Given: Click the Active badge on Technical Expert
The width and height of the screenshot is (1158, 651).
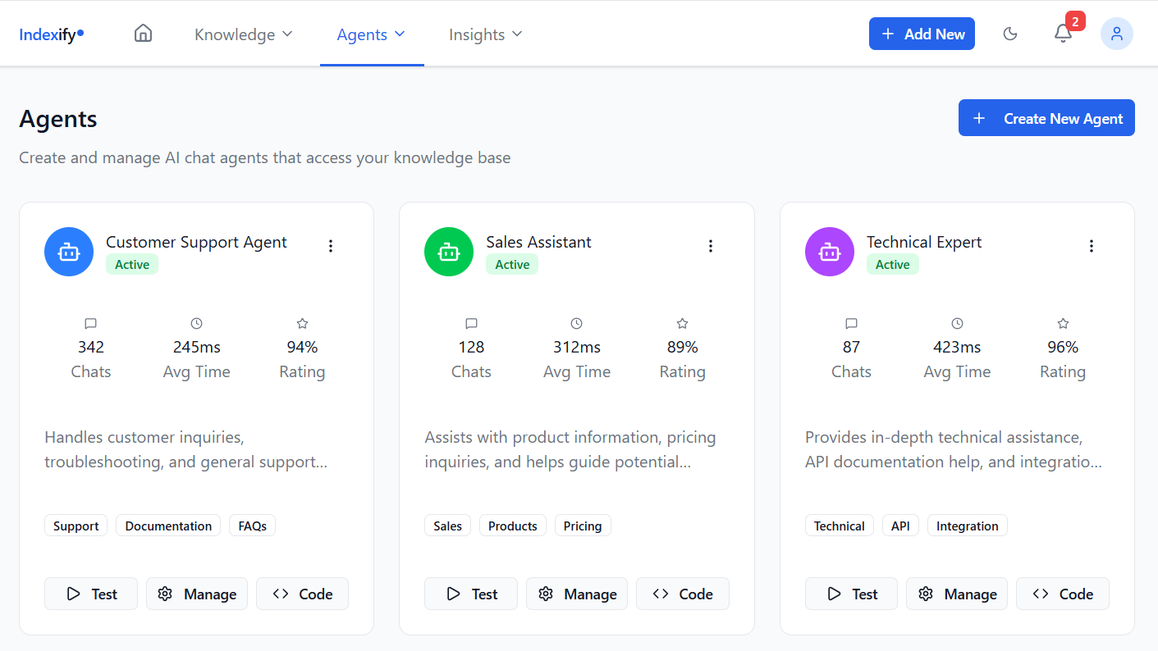Looking at the screenshot, I should pos(893,264).
